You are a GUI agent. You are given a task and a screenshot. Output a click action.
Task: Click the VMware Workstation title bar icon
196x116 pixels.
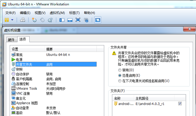(x=4, y=4)
